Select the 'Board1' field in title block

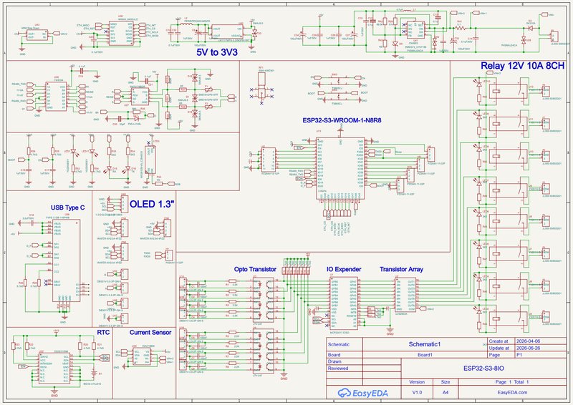[425, 355]
